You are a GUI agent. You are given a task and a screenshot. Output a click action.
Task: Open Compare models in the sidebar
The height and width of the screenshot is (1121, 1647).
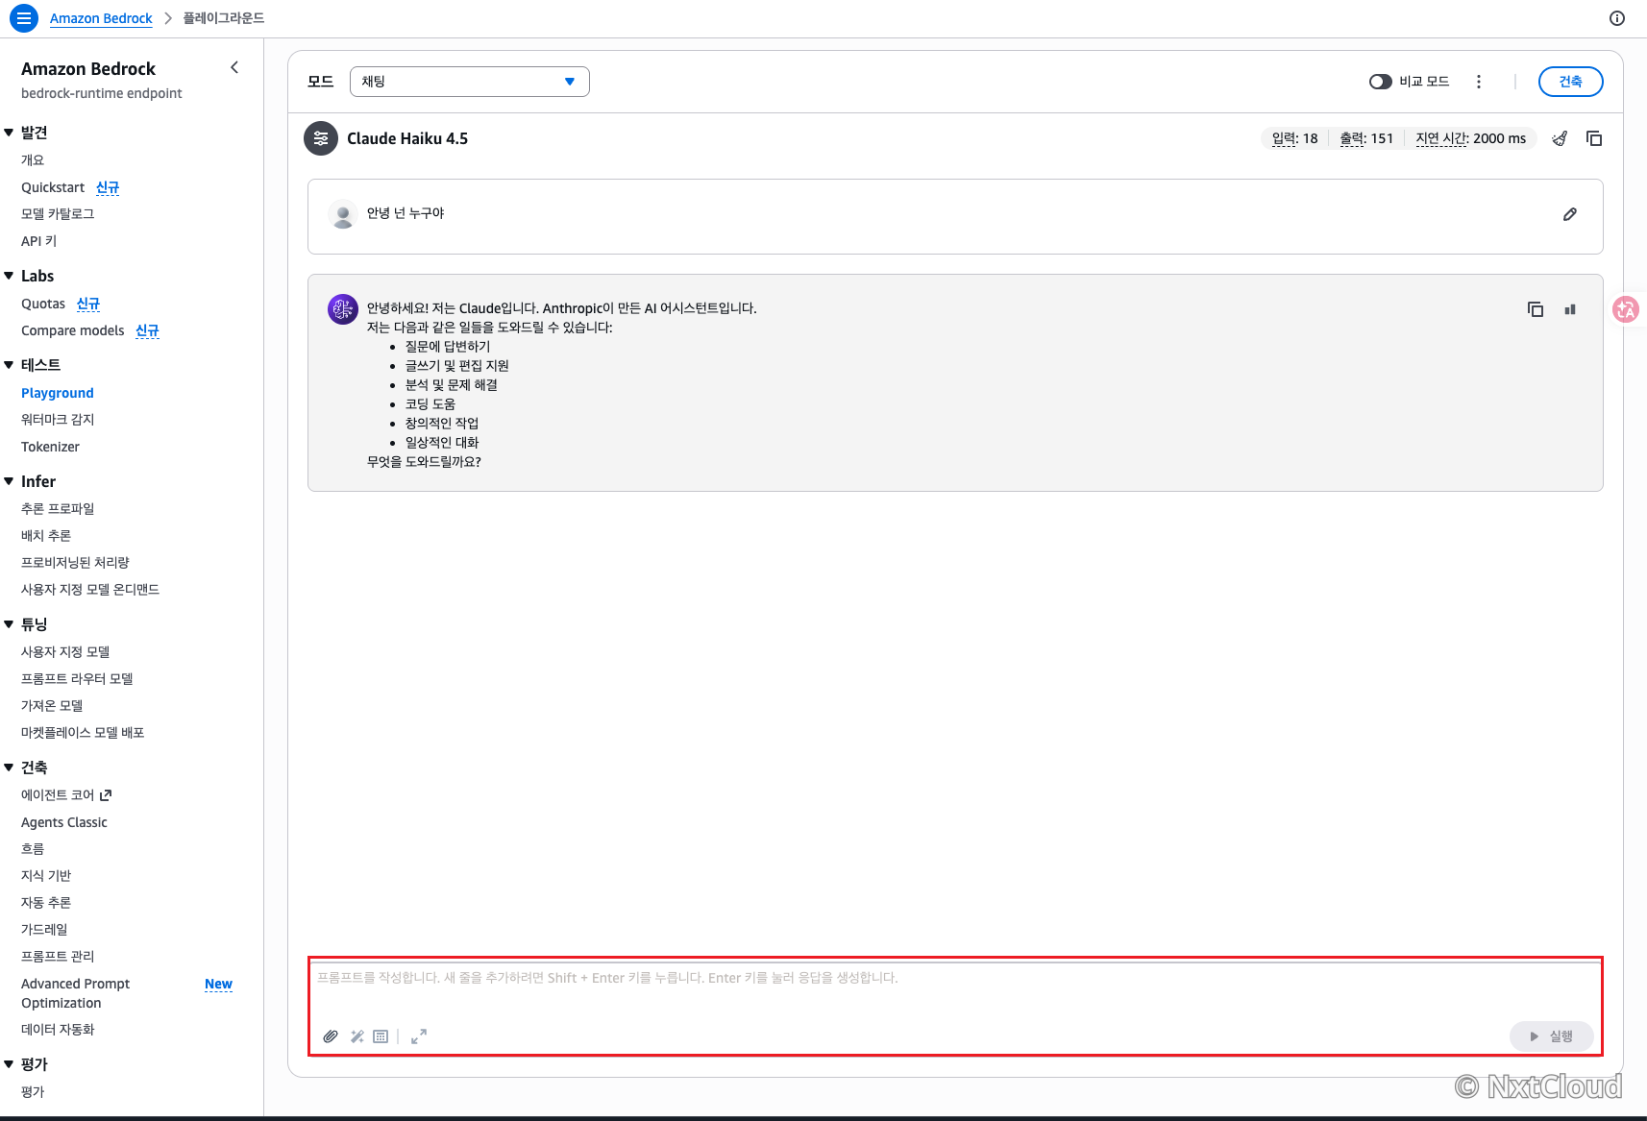pos(73,330)
